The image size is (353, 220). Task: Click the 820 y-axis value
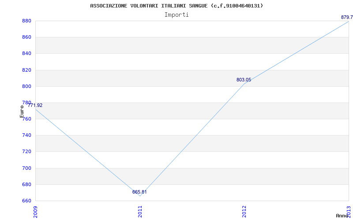pyautogui.click(x=26, y=70)
